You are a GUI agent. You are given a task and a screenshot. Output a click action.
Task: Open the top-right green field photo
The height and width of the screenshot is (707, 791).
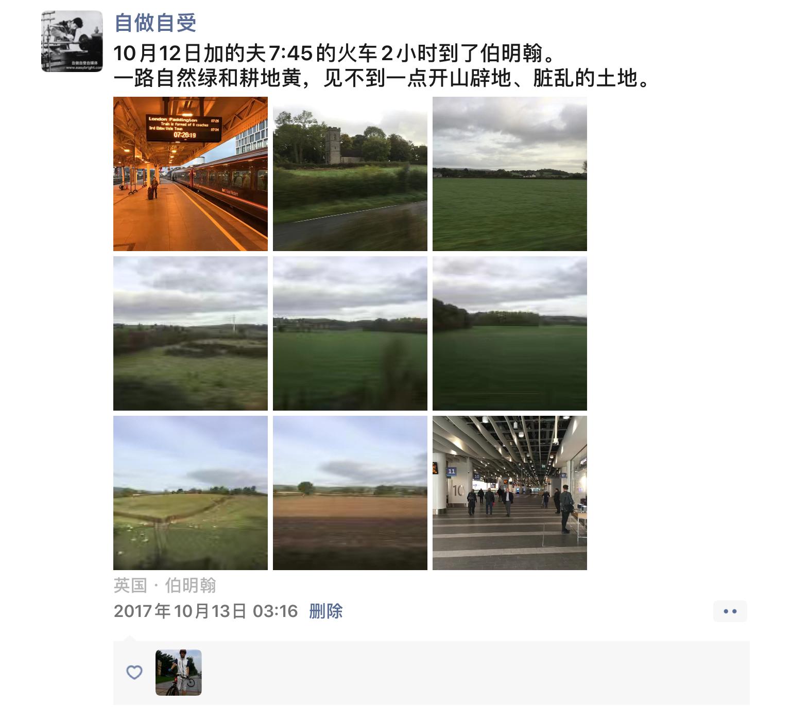click(x=510, y=174)
